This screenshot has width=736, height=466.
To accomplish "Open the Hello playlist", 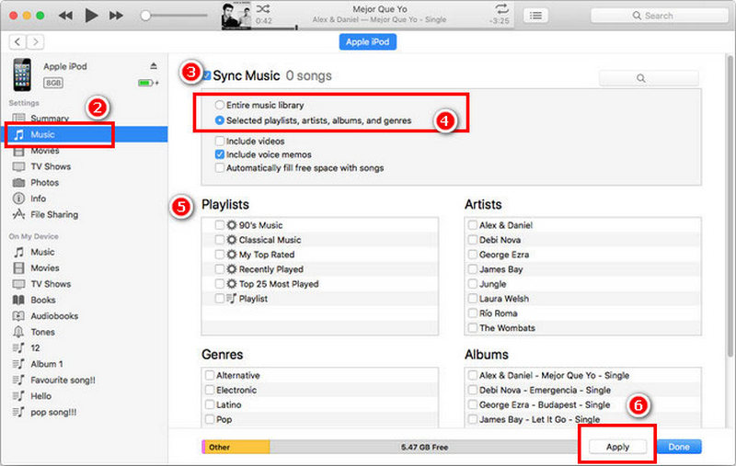I will [40, 395].
